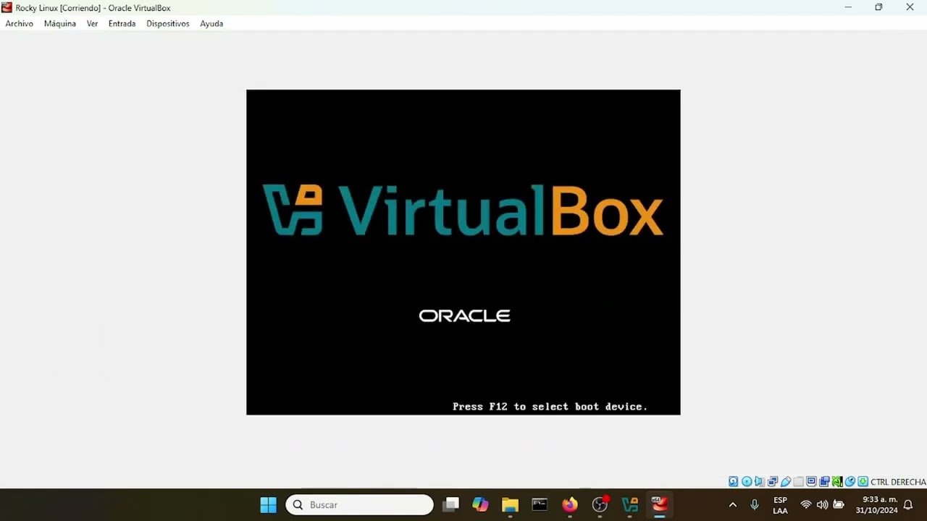Screen dimensions: 927x521
Task: Click the audio status icon
Action: pyautogui.click(x=759, y=482)
